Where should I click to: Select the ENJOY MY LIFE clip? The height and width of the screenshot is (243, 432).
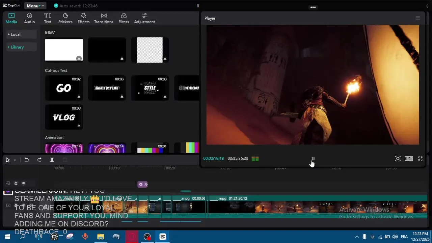(107, 88)
